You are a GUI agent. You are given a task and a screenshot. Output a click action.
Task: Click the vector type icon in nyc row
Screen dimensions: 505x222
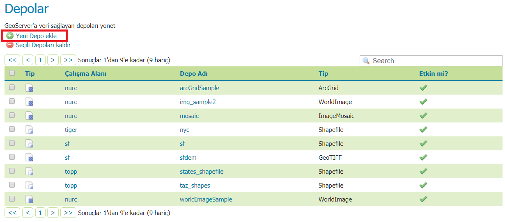(x=30, y=130)
